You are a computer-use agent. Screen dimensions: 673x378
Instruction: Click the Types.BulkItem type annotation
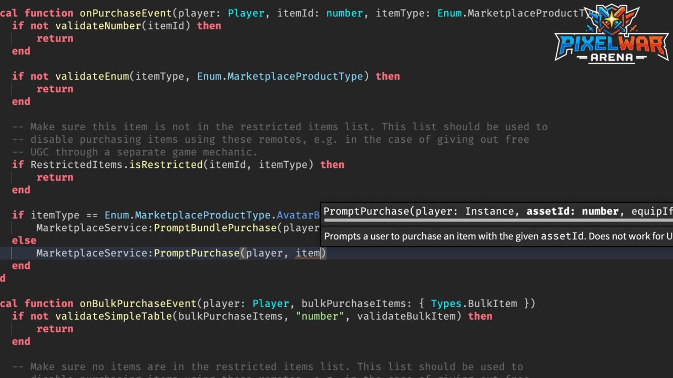tap(474, 303)
